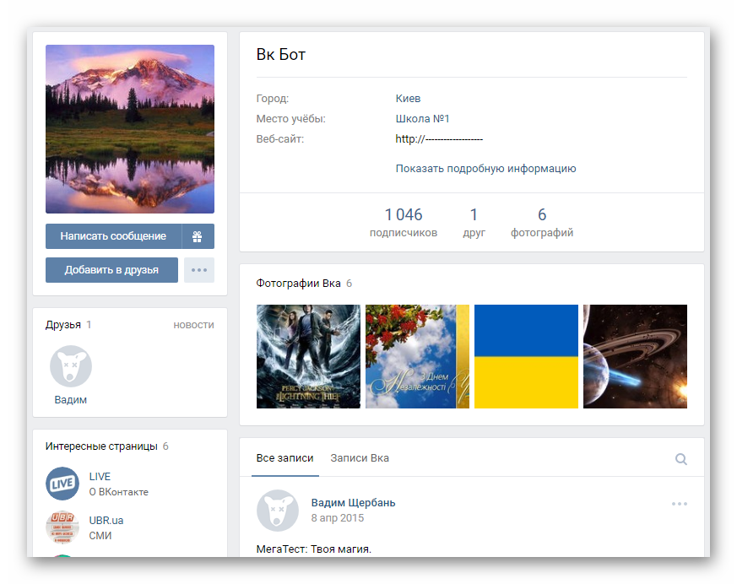This screenshot has width=737, height=584.
Task: Open the Percy Jackson photo thumbnail
Action: 308,356
